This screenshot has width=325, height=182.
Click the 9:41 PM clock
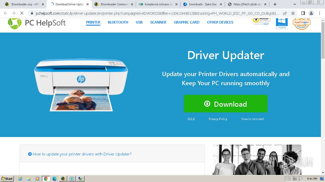312,179
